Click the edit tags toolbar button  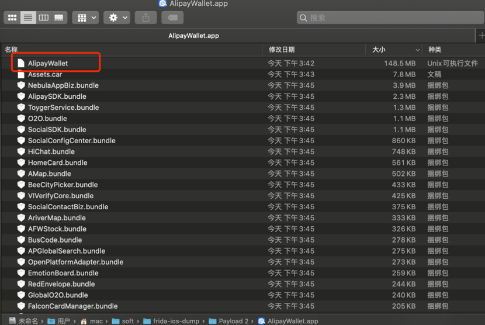point(172,18)
